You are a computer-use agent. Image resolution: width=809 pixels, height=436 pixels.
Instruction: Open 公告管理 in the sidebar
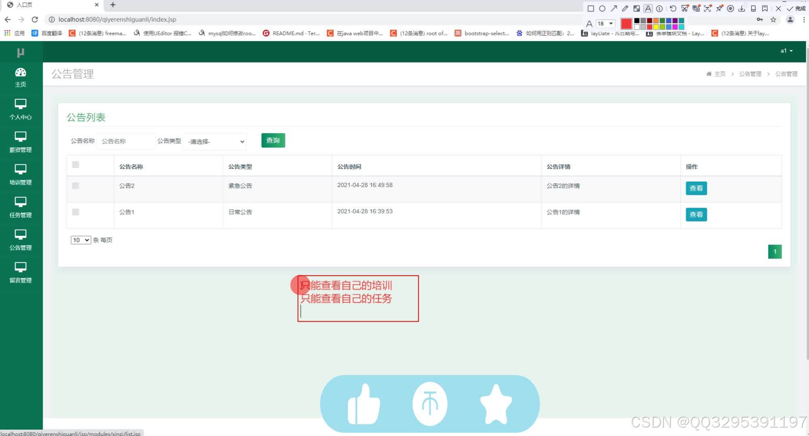(21, 241)
